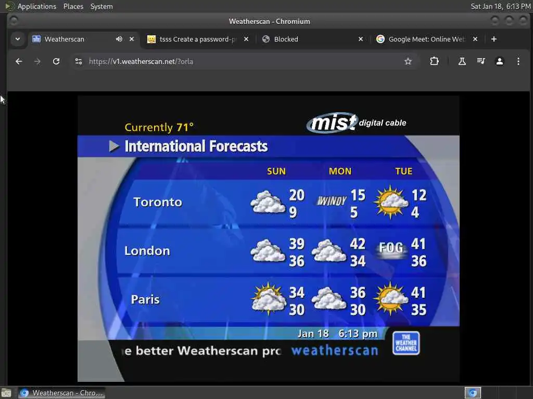Screen dimensions: 533x399
Task: Mute the Weatherscan tab audio icon
Action: click(119, 39)
